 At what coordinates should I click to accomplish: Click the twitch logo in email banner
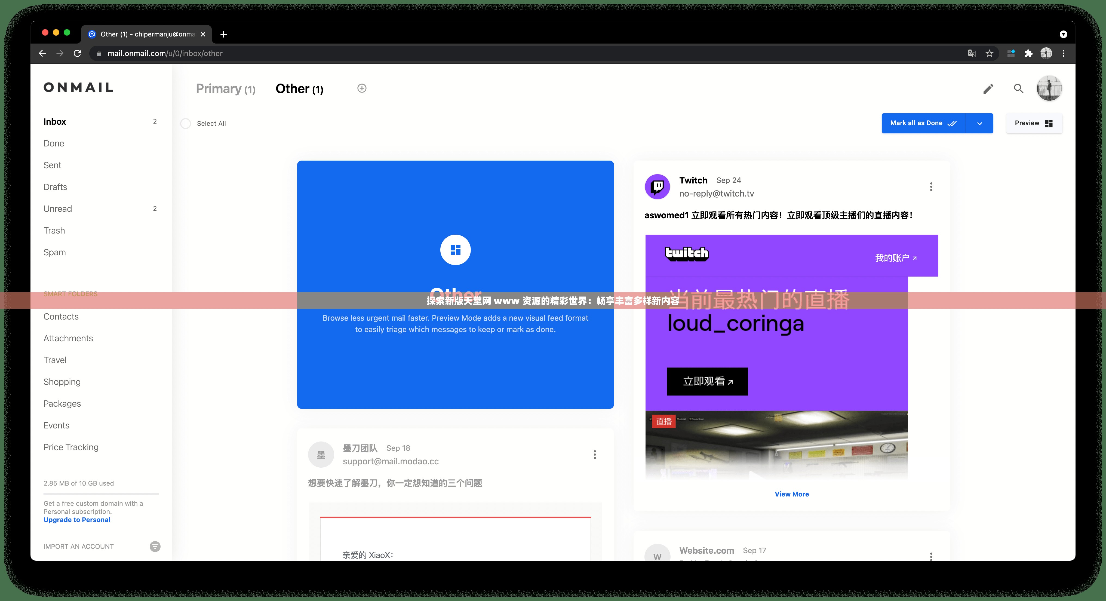point(687,254)
